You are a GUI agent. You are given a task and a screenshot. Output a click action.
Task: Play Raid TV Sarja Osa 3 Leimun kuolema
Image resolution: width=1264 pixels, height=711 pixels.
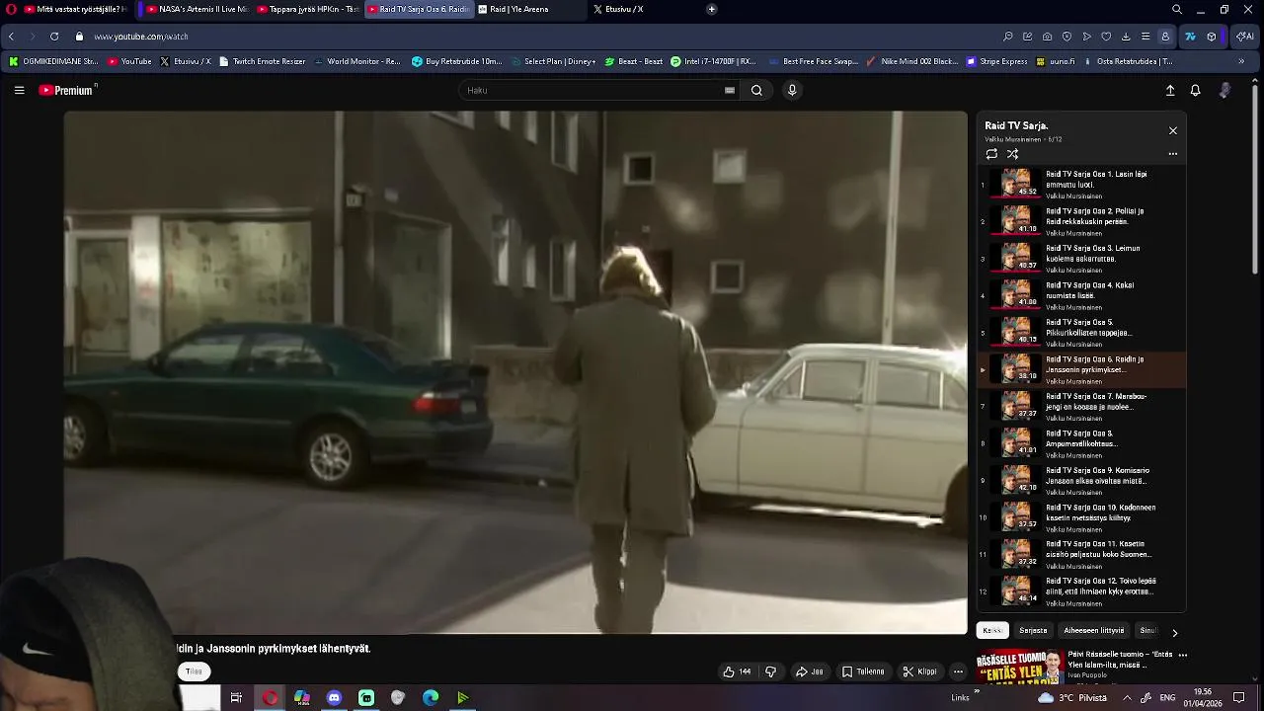(x=1081, y=259)
